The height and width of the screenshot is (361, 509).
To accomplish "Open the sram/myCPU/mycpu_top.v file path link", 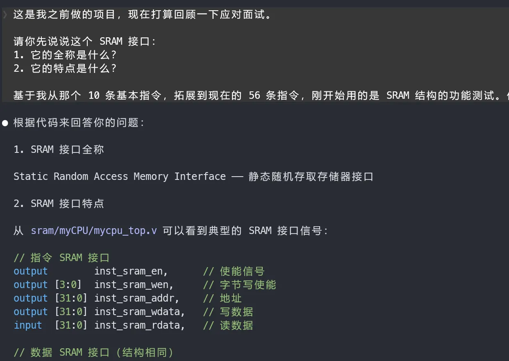I will pyautogui.click(x=94, y=231).
